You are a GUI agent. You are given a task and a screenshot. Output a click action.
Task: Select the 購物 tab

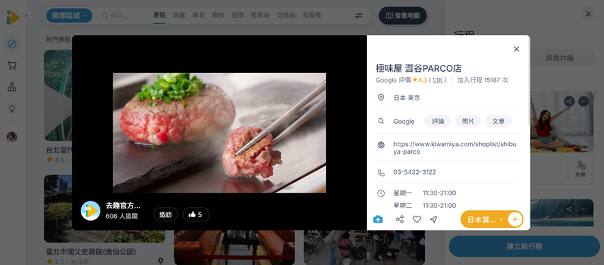218,16
